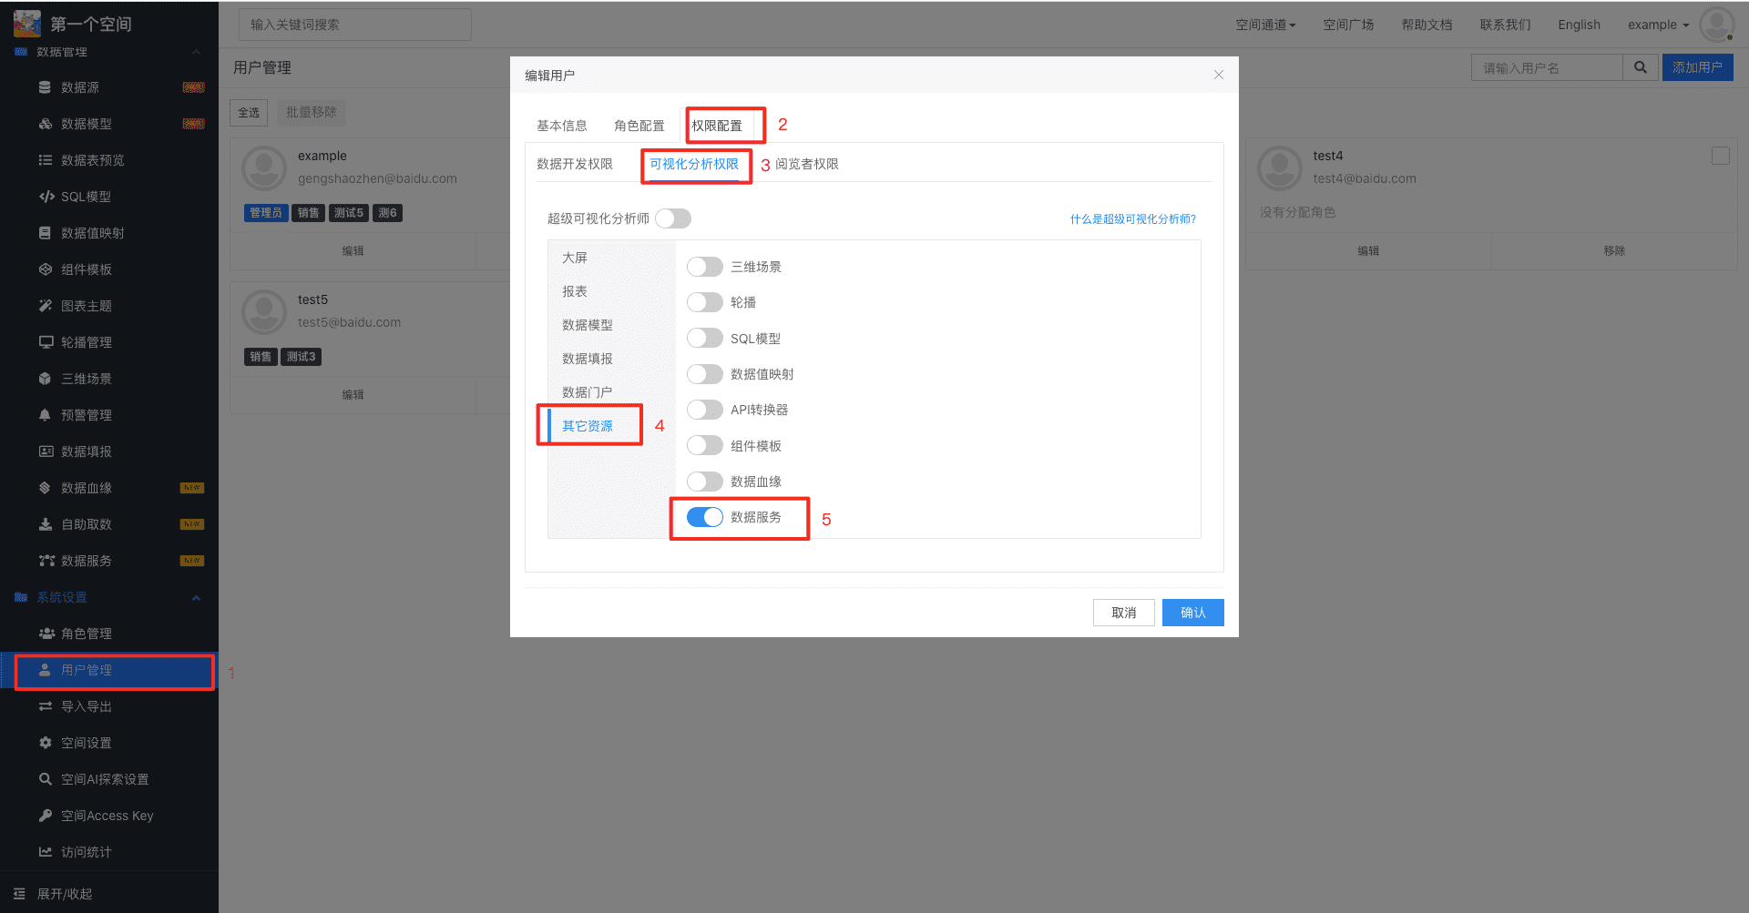Collapse the 数据管理 sidebar section
1749x913 pixels.
click(x=196, y=52)
